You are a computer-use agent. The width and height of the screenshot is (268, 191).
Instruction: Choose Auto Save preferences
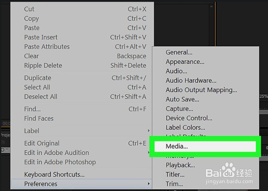pyautogui.click(x=182, y=99)
